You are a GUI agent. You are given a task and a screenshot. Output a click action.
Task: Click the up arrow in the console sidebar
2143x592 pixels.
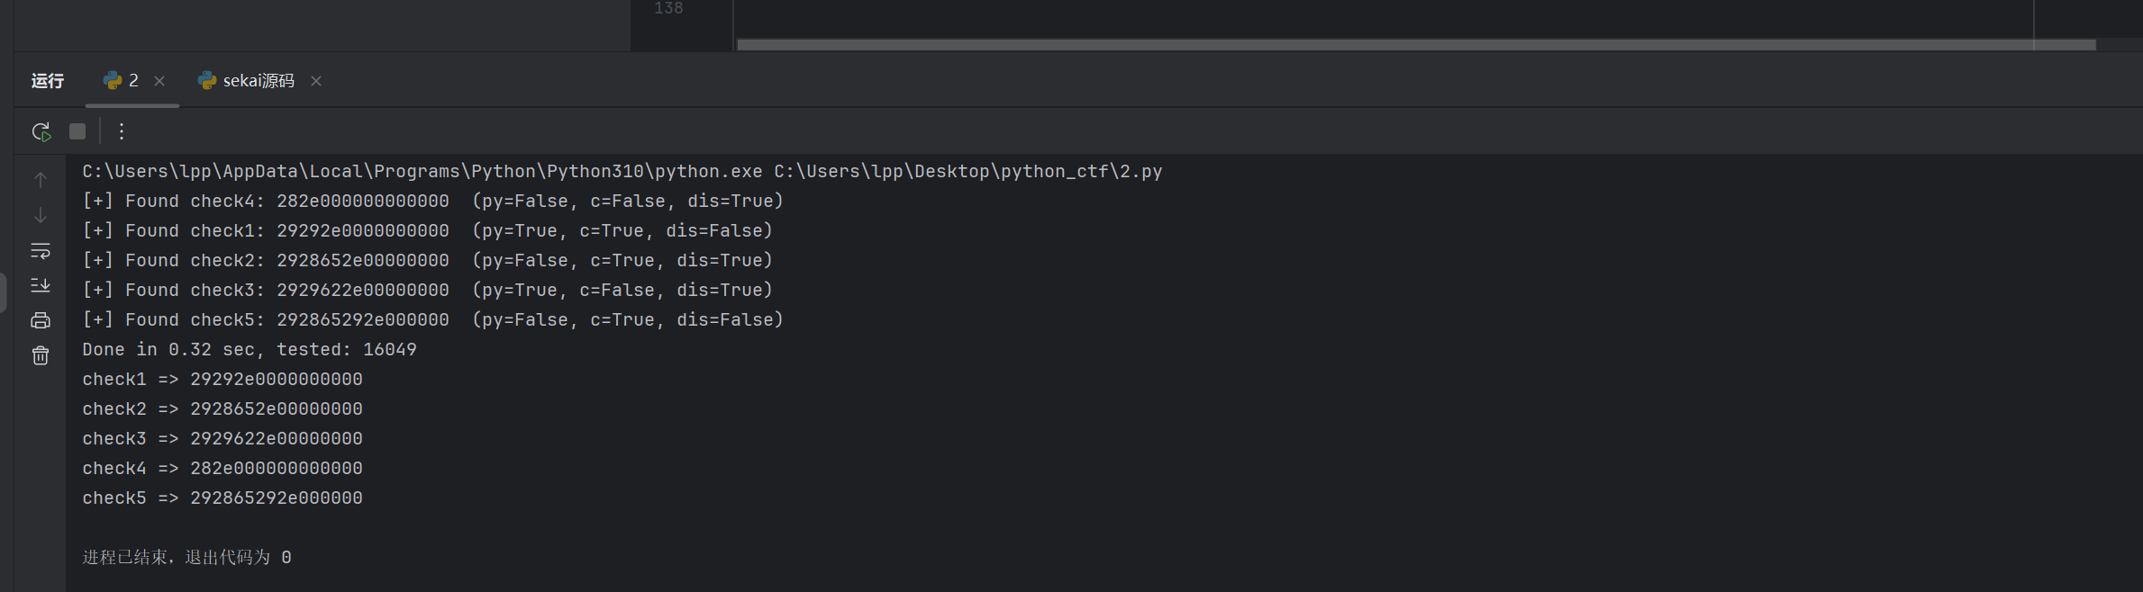[x=41, y=180]
